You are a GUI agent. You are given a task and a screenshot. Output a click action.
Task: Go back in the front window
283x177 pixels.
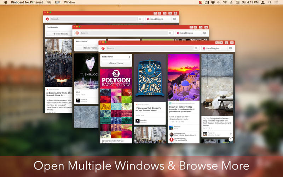tap(217, 42)
